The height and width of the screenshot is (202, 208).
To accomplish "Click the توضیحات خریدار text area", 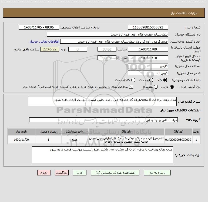I will pos(102,155).
